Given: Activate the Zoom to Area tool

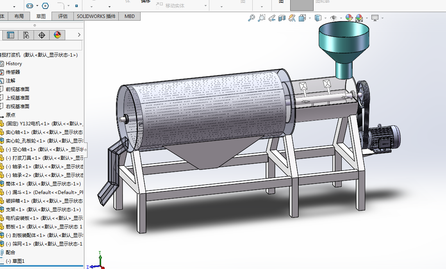Looking at the screenshot, I should tap(261, 18).
